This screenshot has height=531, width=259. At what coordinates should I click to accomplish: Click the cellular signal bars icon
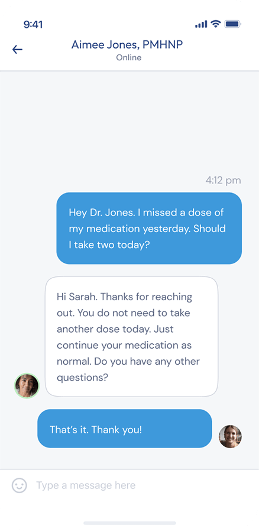pos(201,24)
